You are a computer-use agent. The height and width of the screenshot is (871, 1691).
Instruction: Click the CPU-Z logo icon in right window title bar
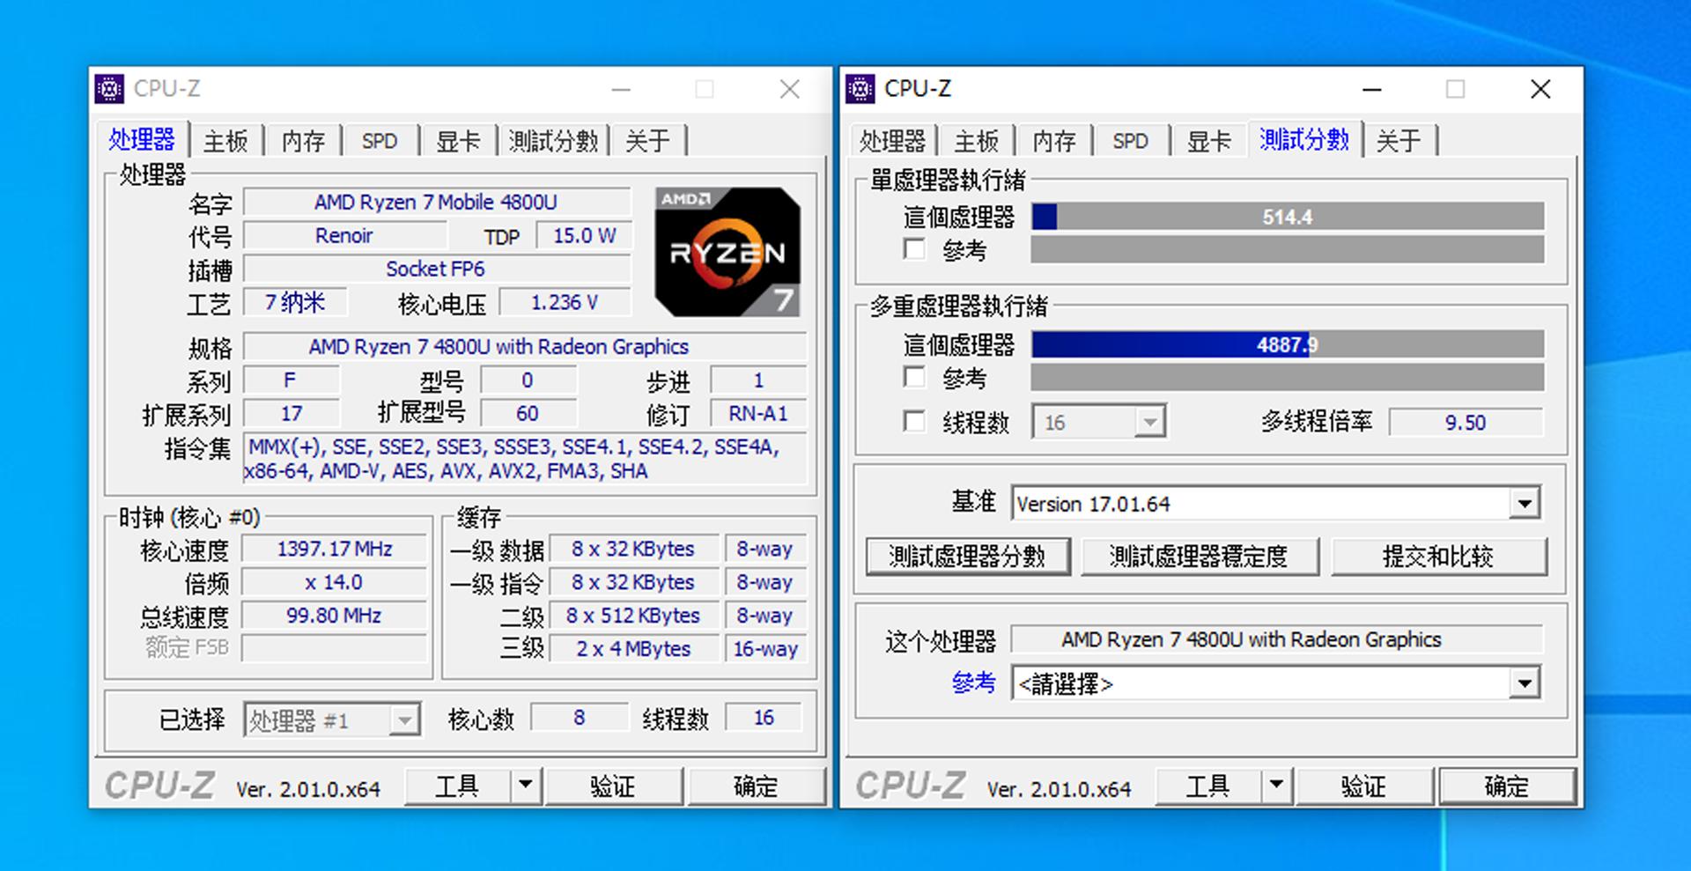pyautogui.click(x=860, y=88)
